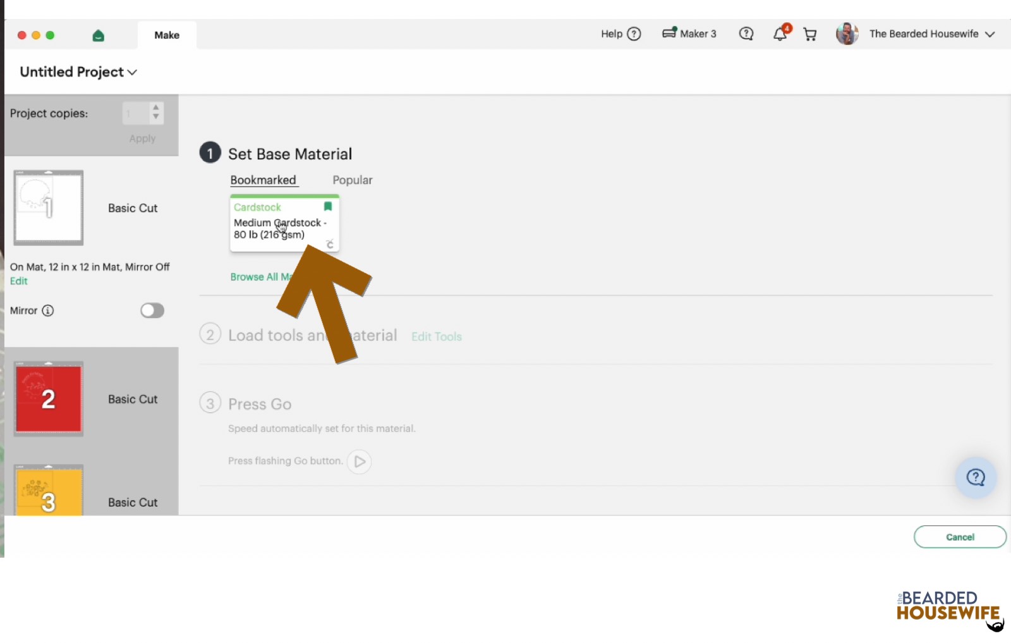
Task: Click the Basic Cut label for mat 2
Action: click(133, 400)
